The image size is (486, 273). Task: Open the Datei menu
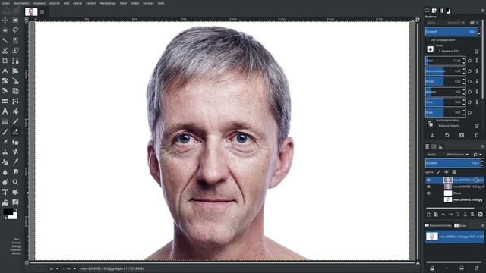pos(5,3)
